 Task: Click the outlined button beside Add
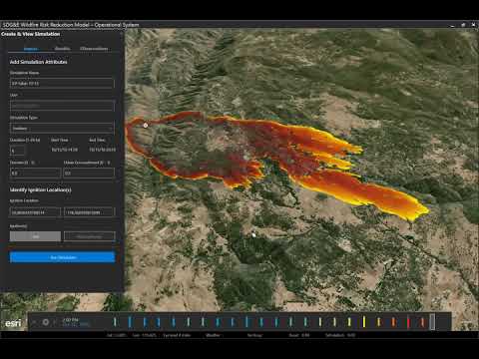pyautogui.click(x=89, y=236)
